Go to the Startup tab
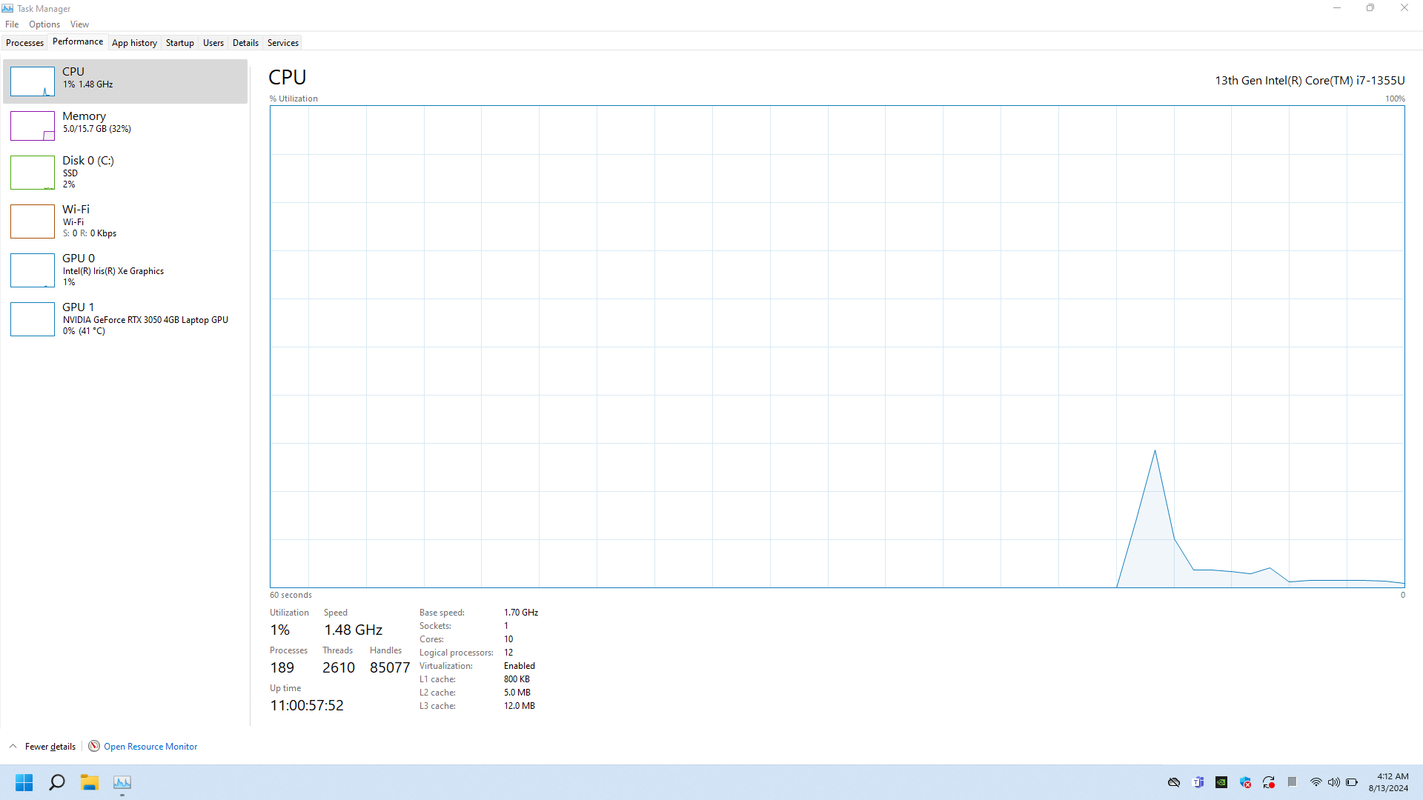The image size is (1423, 800). point(179,43)
